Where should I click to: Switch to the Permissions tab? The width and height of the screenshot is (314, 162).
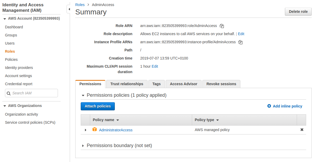90,84
